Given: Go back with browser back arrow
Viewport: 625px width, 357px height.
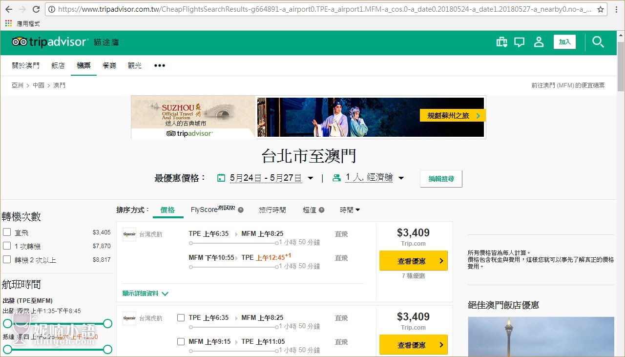Looking at the screenshot, I should pos(9,9).
